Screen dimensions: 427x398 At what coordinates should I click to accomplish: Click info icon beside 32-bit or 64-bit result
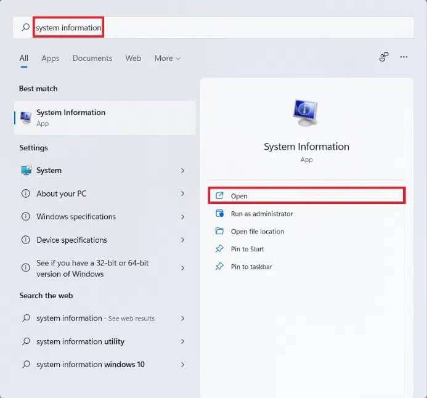[26, 267]
